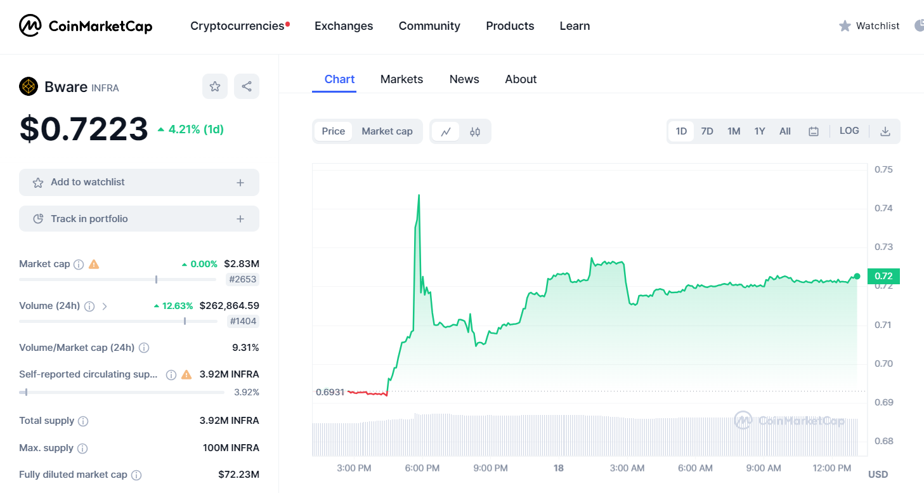This screenshot has height=493, width=924.
Task: Toggle chart to Price view
Action: click(x=334, y=131)
